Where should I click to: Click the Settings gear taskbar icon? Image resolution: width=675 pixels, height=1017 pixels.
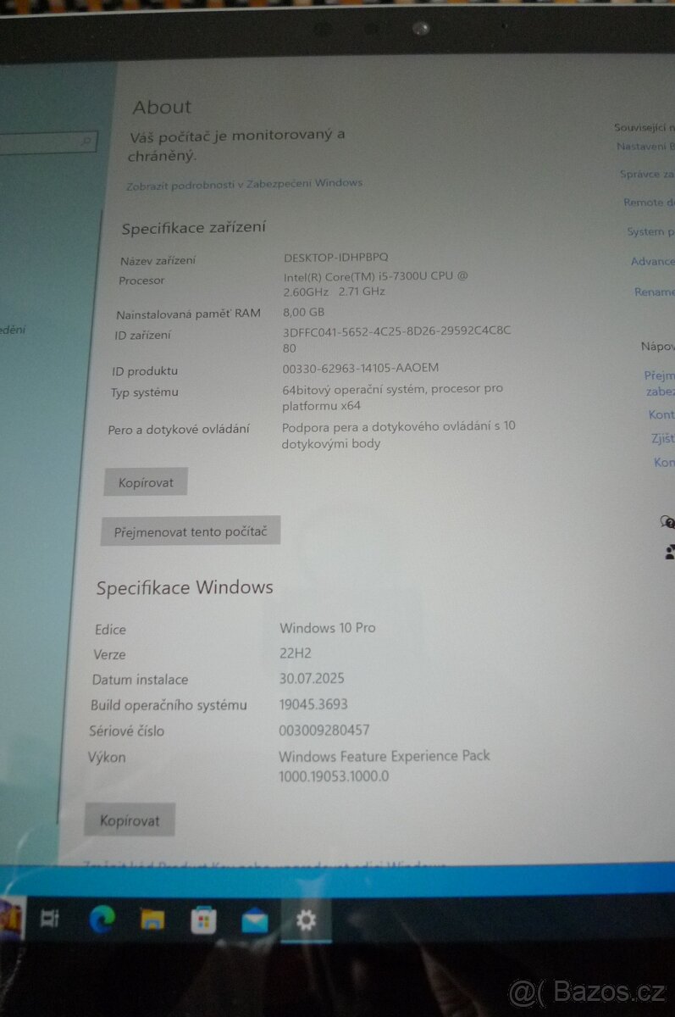(x=306, y=920)
